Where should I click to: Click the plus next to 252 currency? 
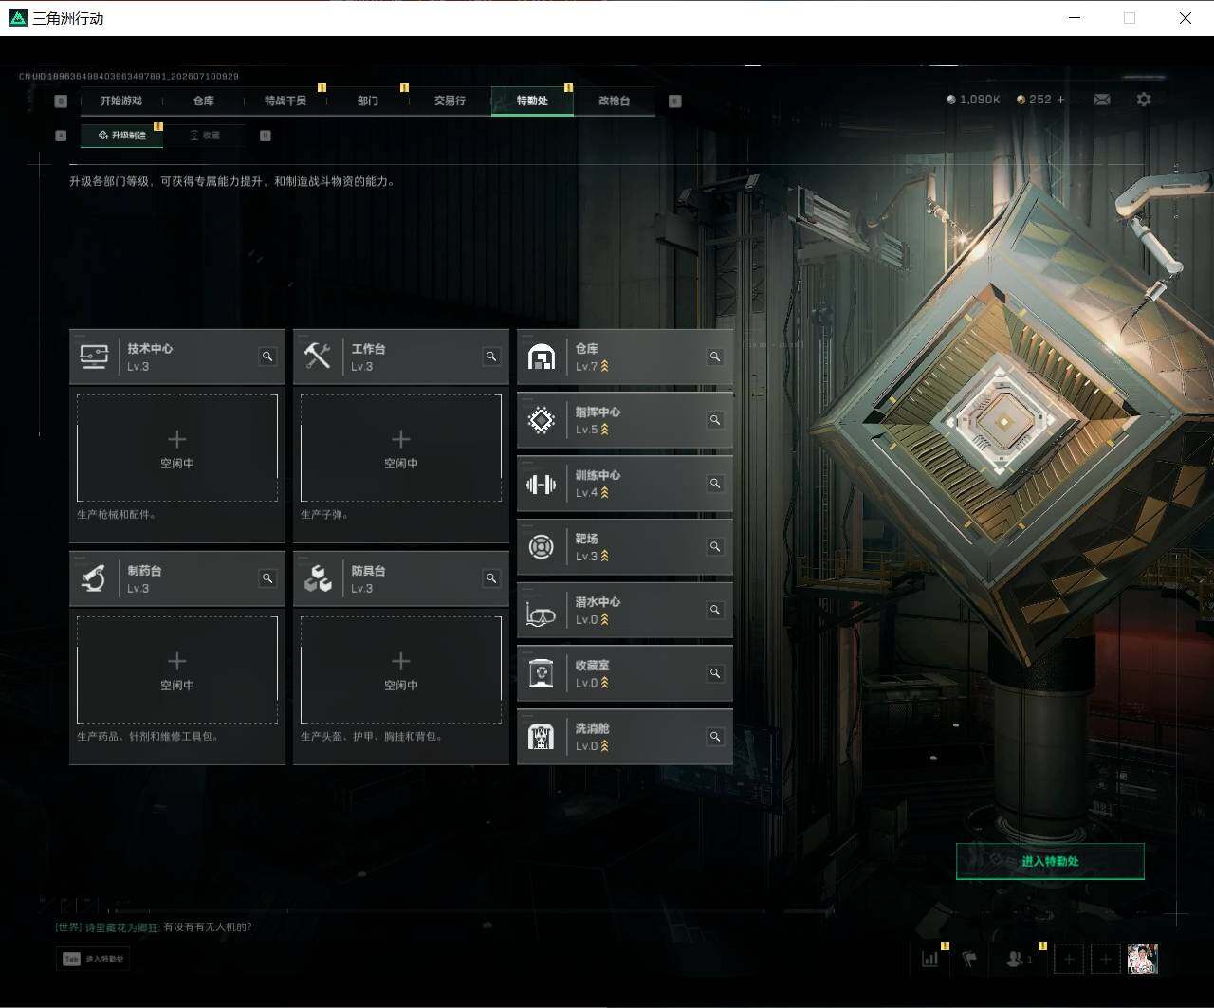(1060, 100)
